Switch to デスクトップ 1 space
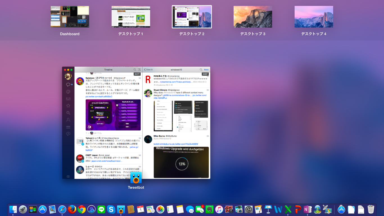384x216 pixels. click(x=131, y=17)
